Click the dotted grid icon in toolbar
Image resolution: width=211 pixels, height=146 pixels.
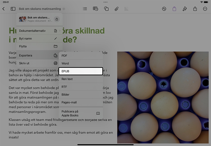click(126, 9)
